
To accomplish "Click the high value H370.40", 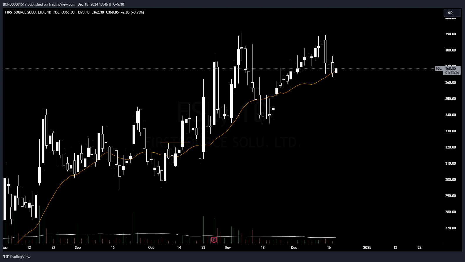I will coord(83,12).
